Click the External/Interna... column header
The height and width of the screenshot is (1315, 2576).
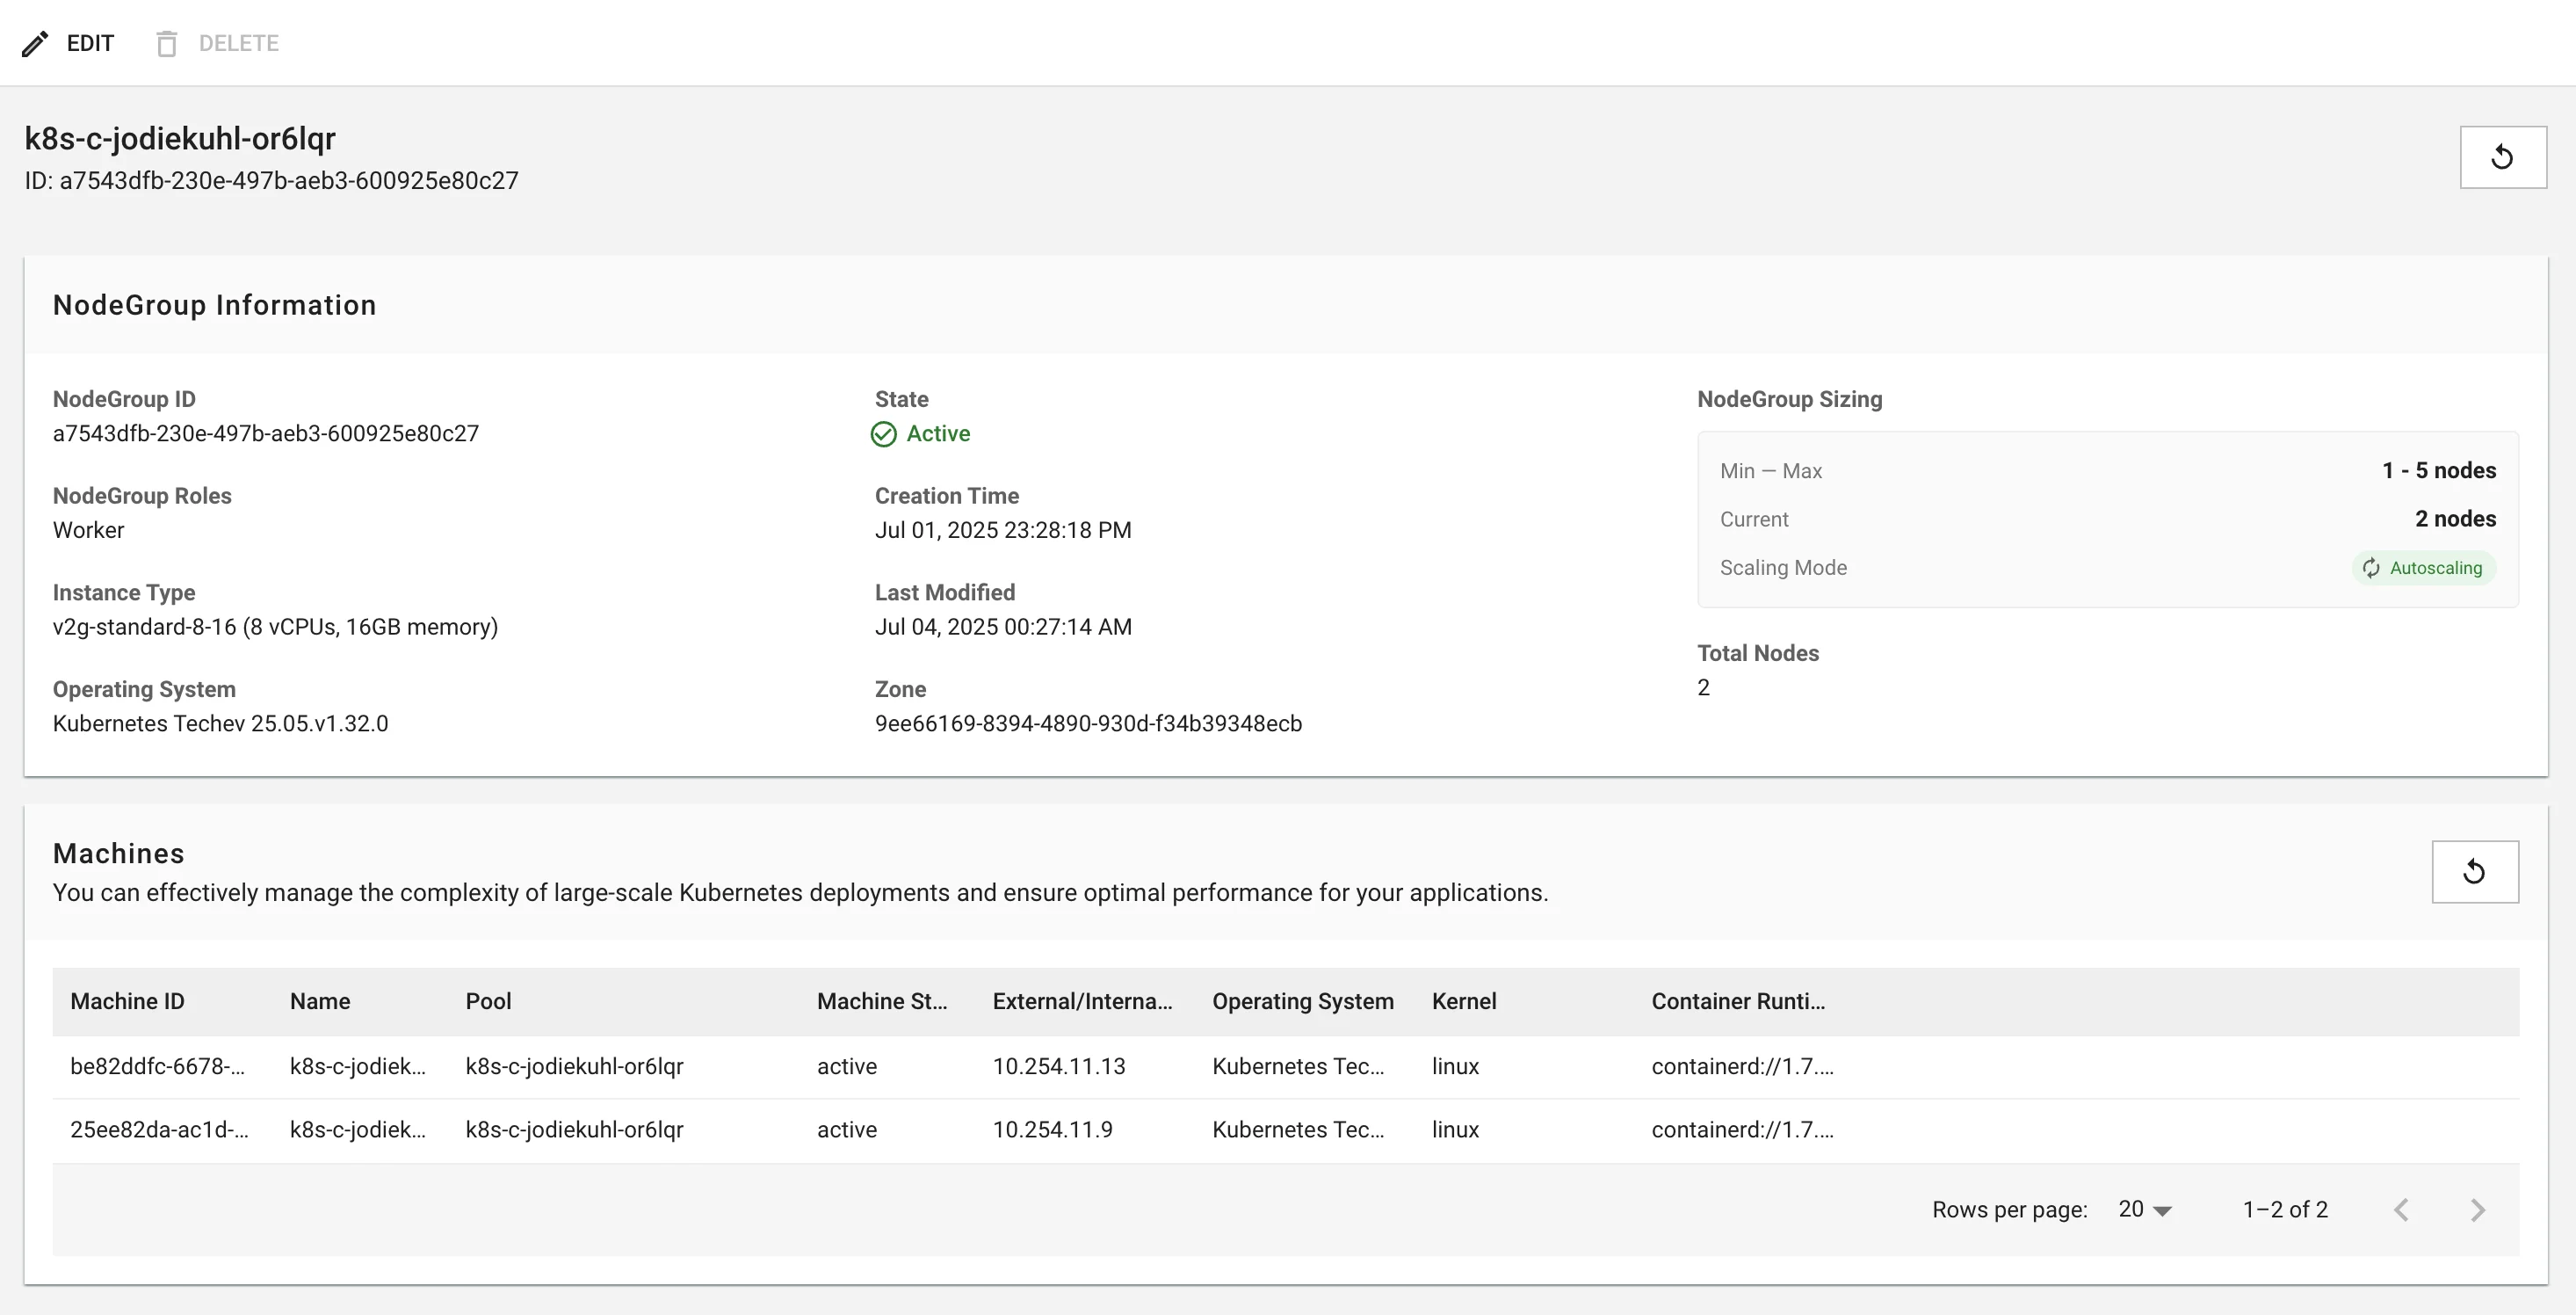[1082, 1002]
